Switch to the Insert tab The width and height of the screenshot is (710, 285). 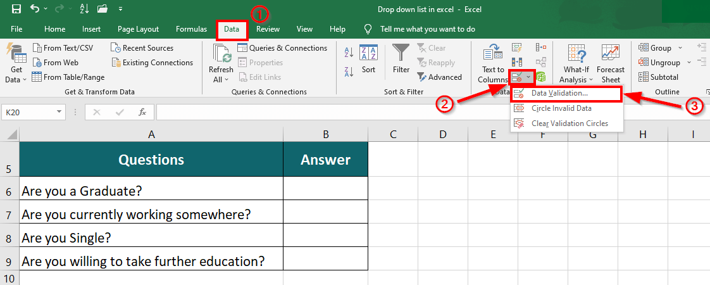tap(92, 29)
